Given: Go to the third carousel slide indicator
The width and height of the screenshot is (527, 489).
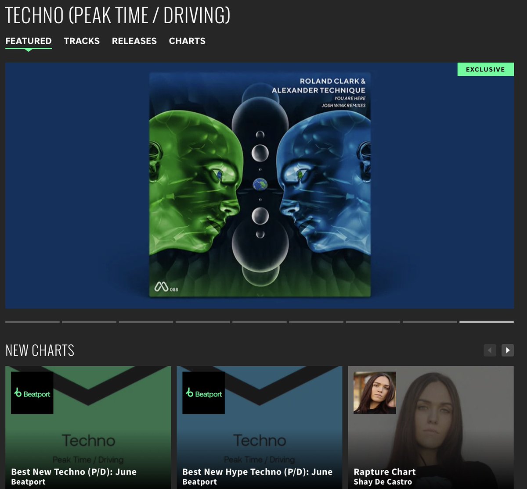Looking at the screenshot, I should click(x=146, y=322).
